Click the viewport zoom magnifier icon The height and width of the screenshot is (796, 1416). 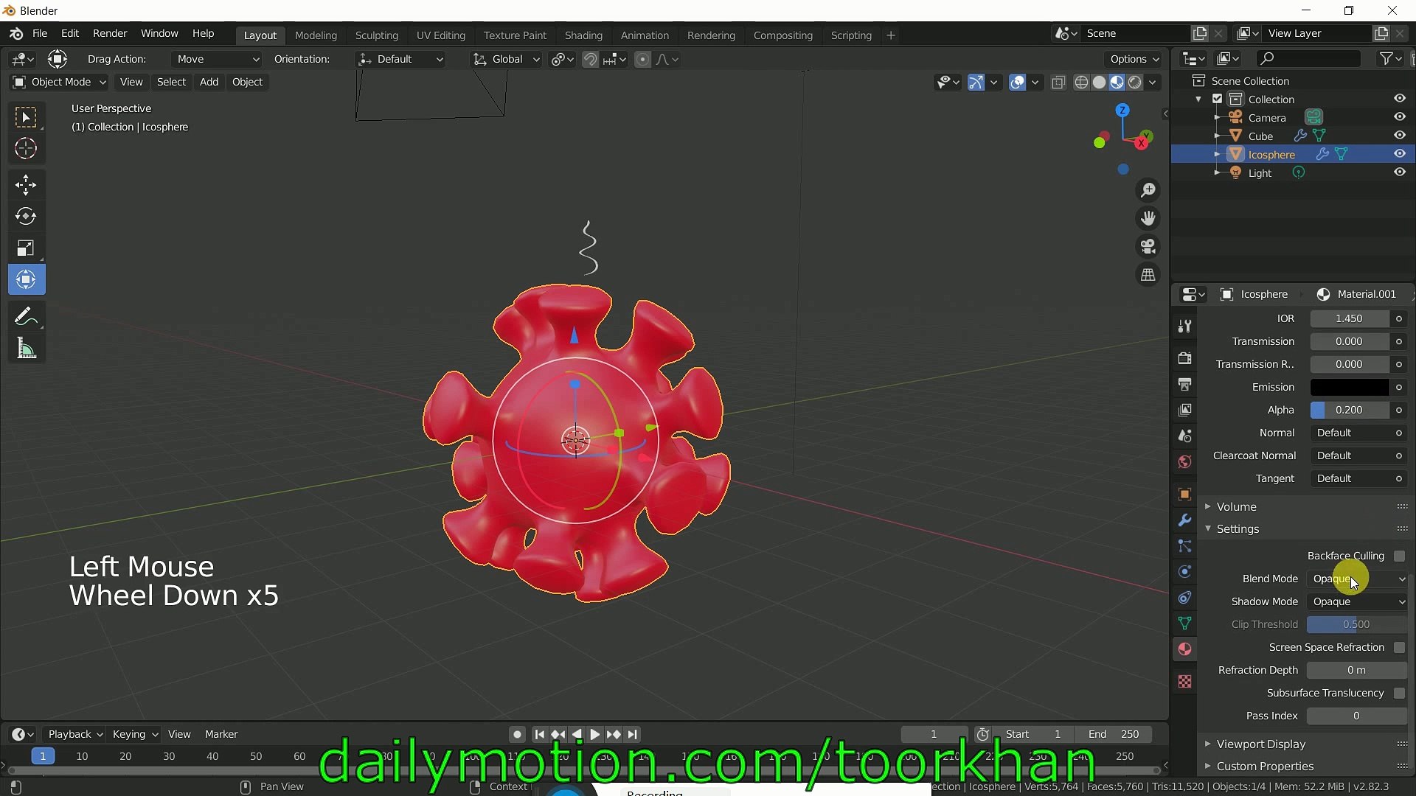point(1148,190)
